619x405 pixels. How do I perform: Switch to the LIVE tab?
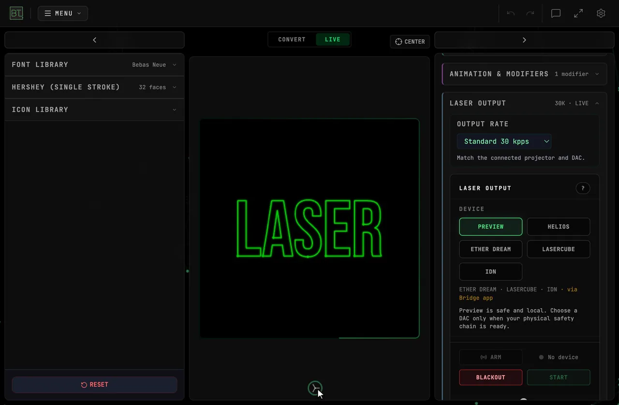click(x=333, y=40)
